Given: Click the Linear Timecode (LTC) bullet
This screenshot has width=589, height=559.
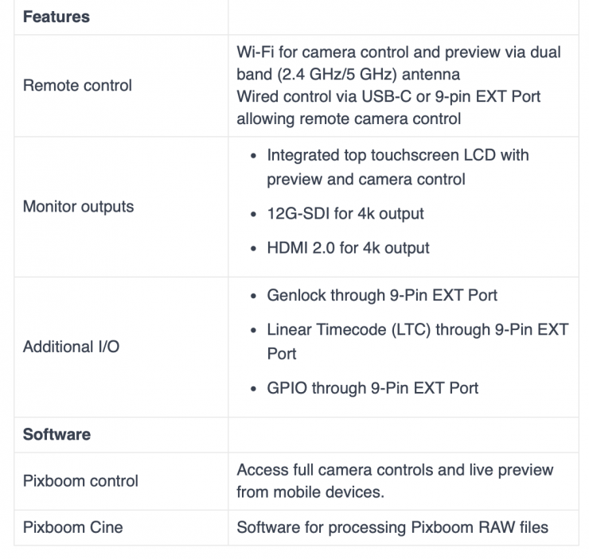Looking at the screenshot, I should pos(417,329).
